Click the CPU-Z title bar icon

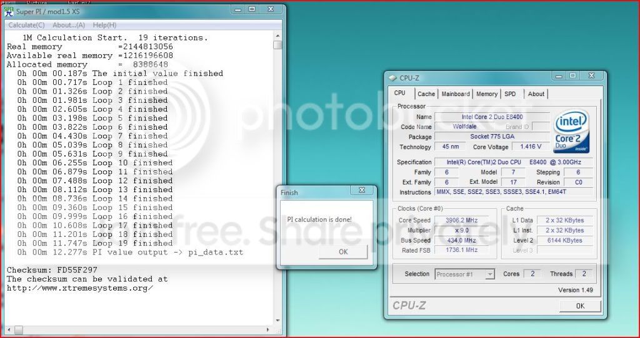392,78
